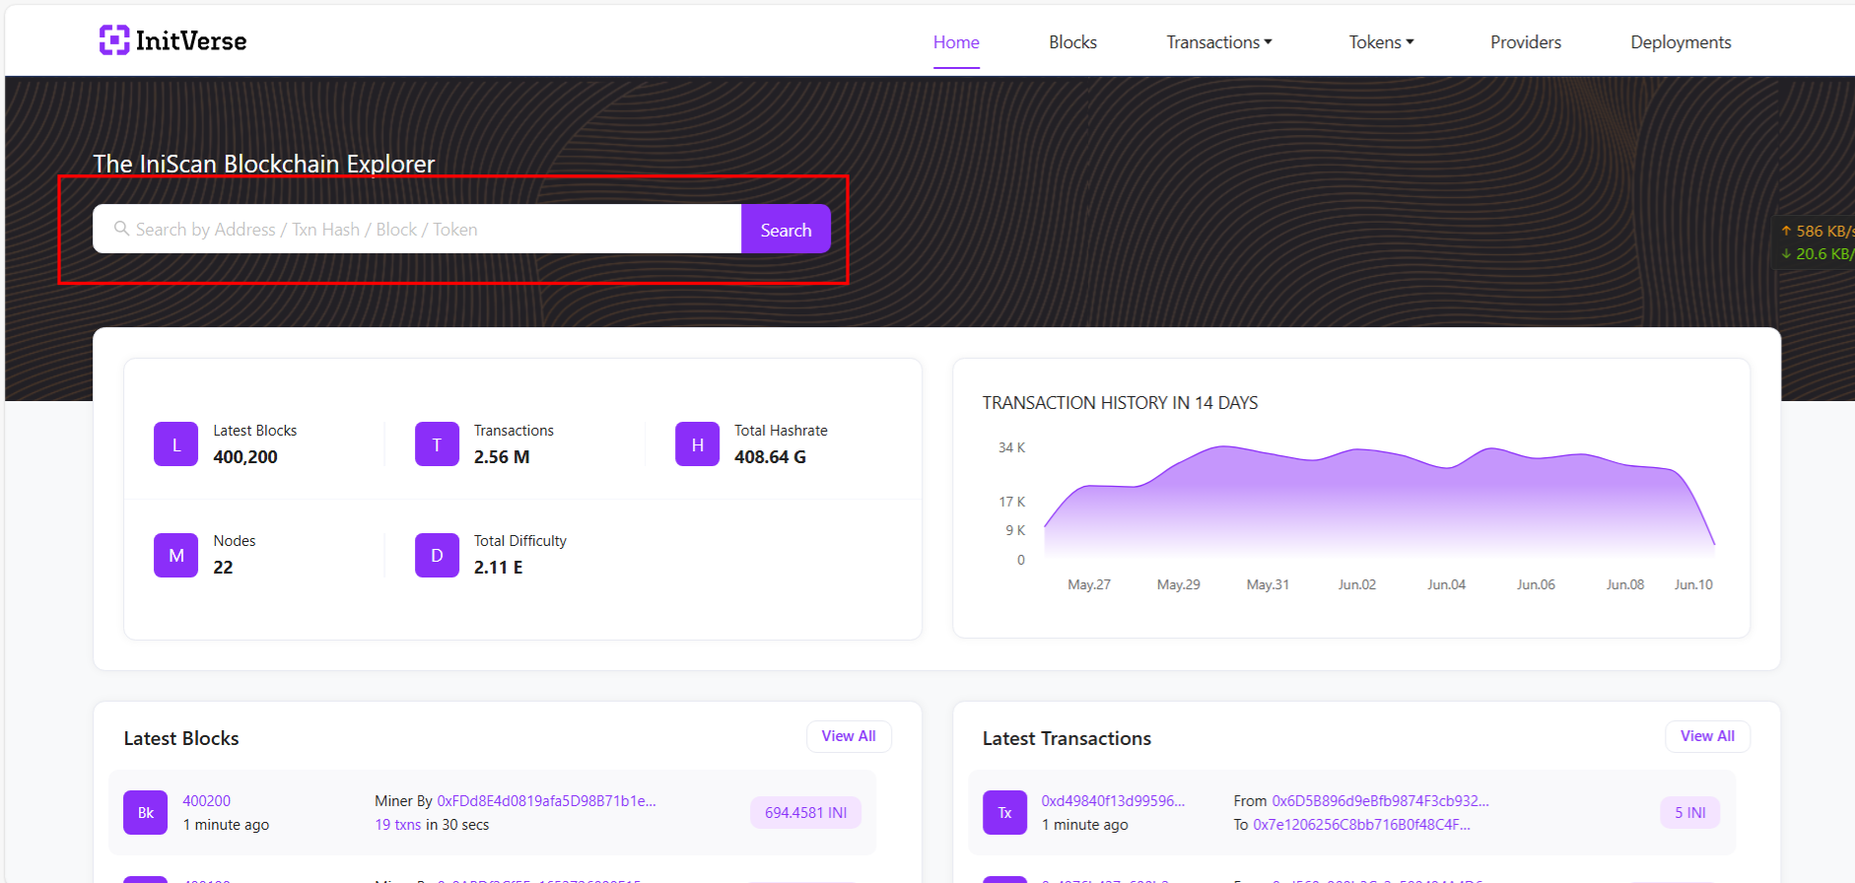Focus the address/hash search input field
This screenshot has width=1855, height=883.
coord(434,230)
